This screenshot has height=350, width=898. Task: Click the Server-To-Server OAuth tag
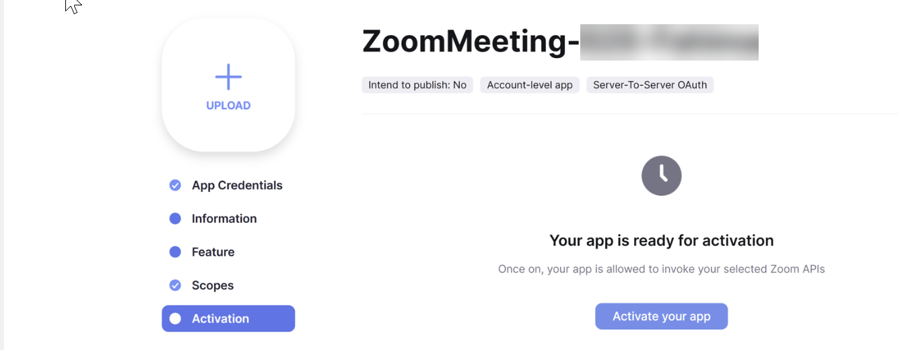(x=650, y=85)
